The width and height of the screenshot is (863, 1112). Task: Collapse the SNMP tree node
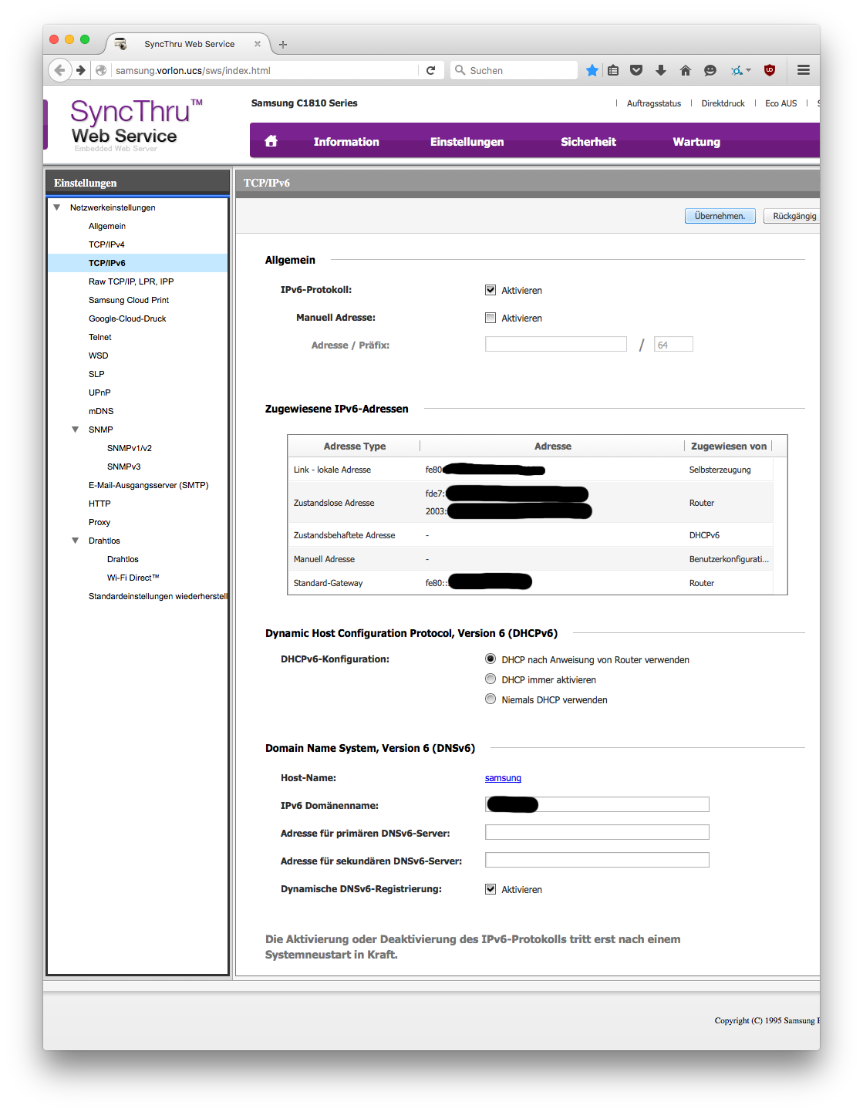click(x=76, y=430)
